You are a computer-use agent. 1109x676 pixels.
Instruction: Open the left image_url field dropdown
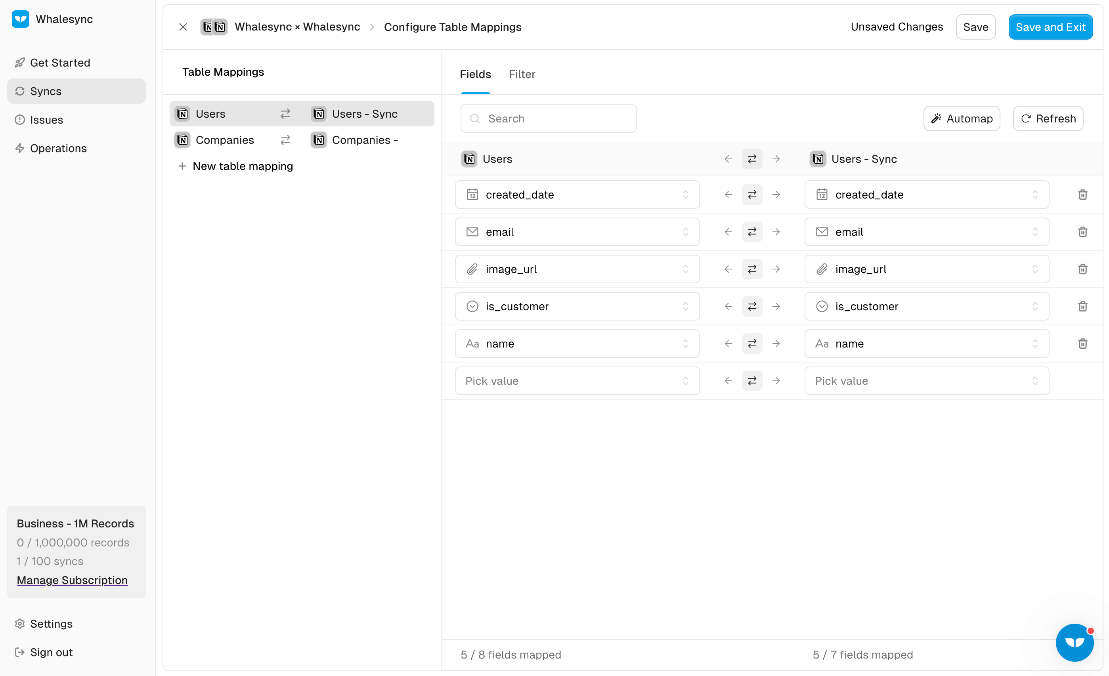coord(577,269)
